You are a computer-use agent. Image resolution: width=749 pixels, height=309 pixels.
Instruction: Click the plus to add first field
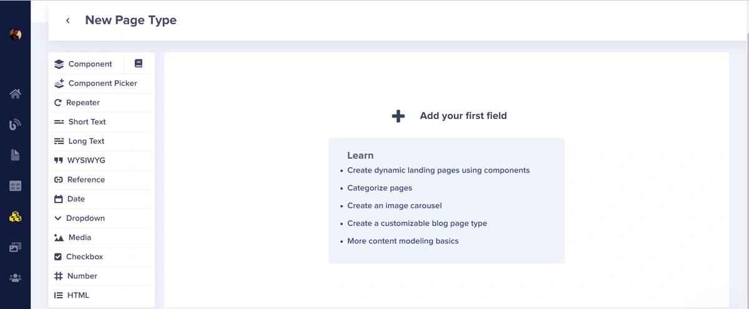(x=398, y=116)
